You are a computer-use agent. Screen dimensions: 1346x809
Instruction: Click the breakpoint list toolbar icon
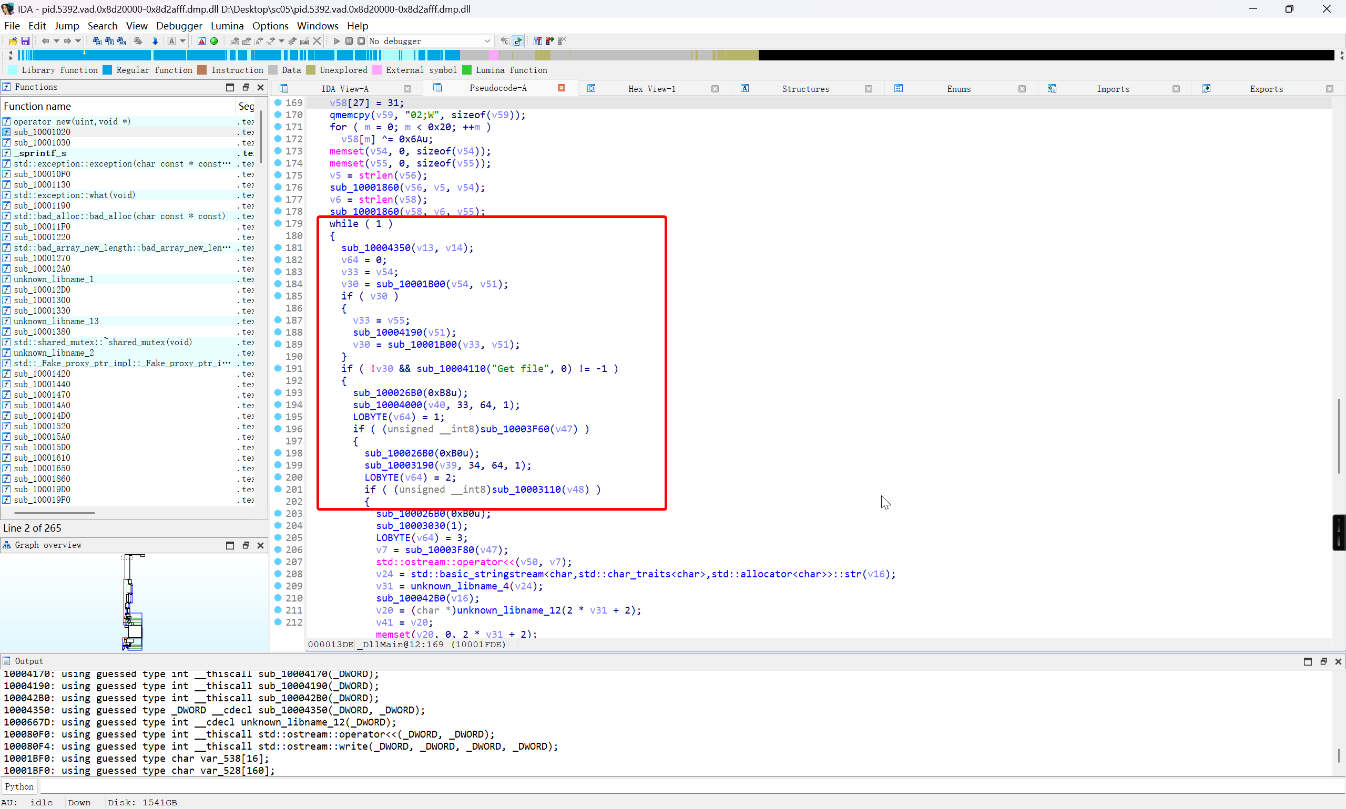tap(537, 41)
